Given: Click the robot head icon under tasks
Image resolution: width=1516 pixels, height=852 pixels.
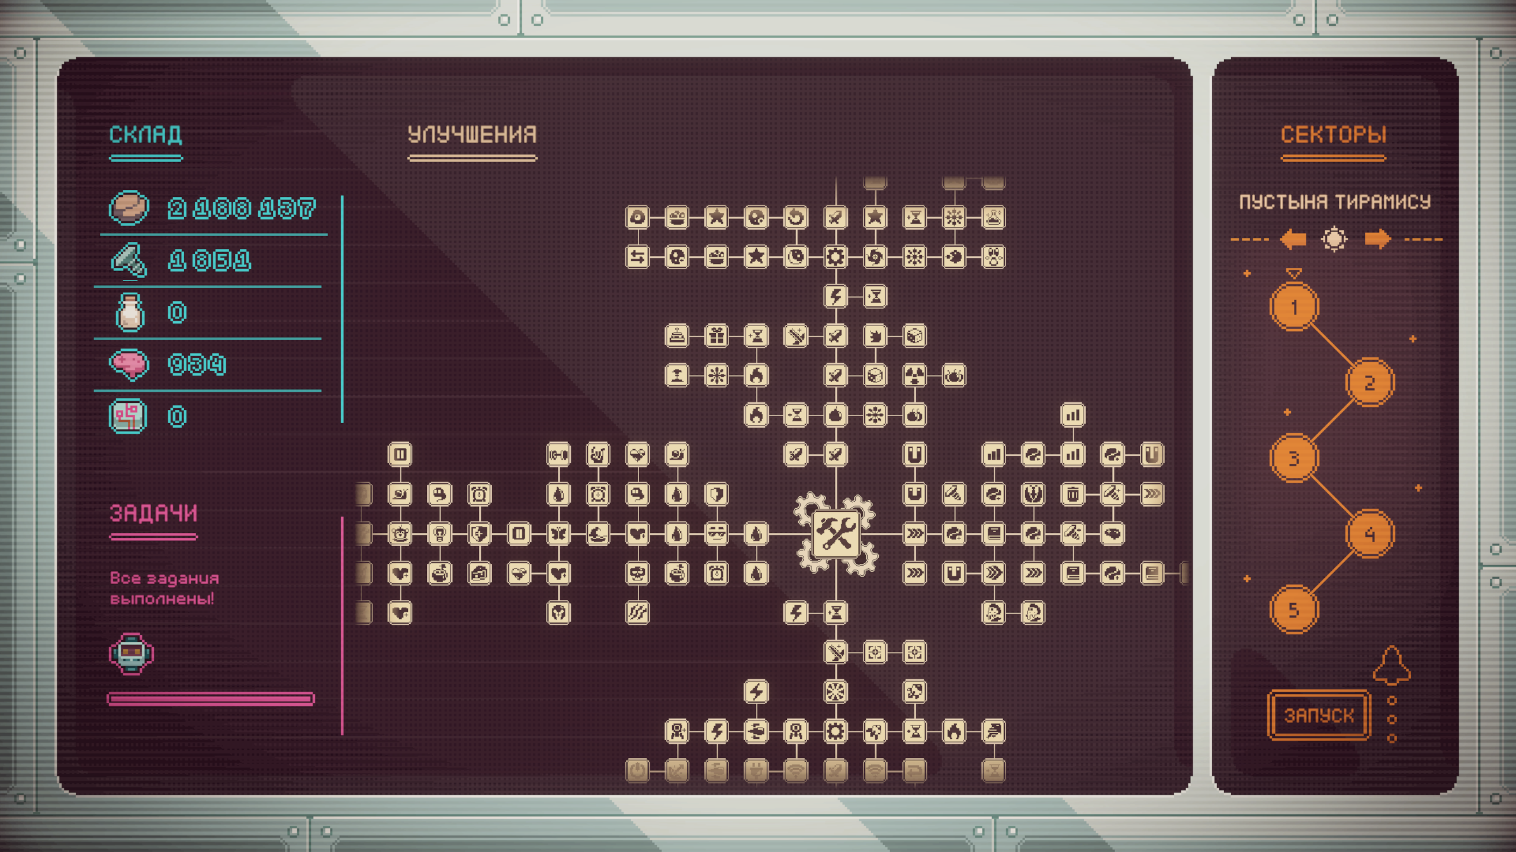Looking at the screenshot, I should click(131, 653).
